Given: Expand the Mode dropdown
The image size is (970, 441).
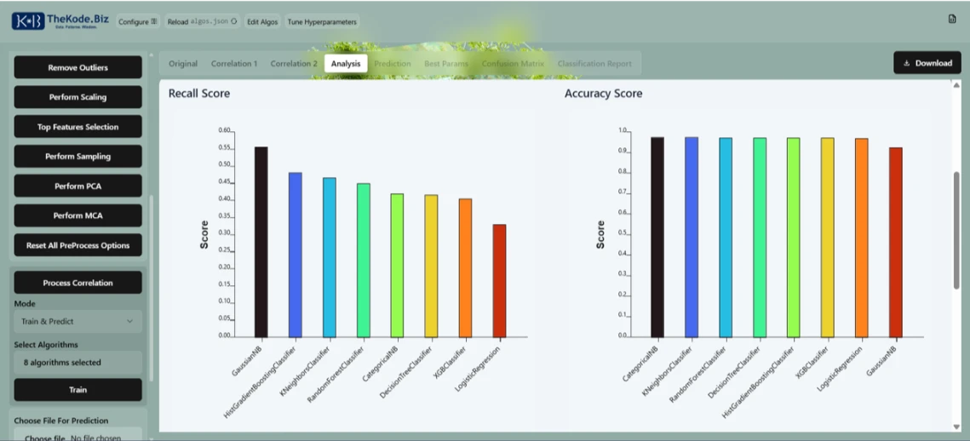Looking at the screenshot, I should click(x=77, y=322).
